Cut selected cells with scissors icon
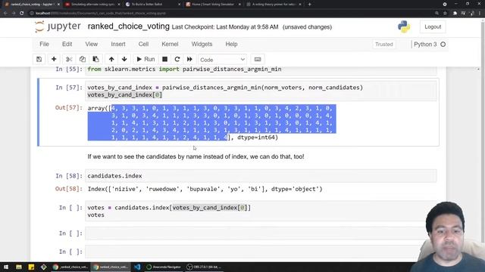The width and height of the screenshot is (485, 272). point(69,59)
